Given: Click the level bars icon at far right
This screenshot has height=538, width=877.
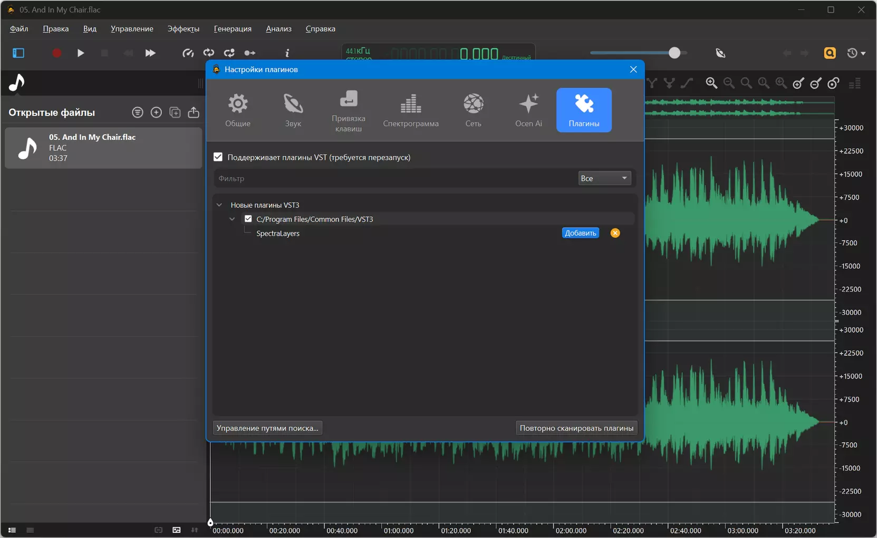Looking at the screenshot, I should 855,83.
